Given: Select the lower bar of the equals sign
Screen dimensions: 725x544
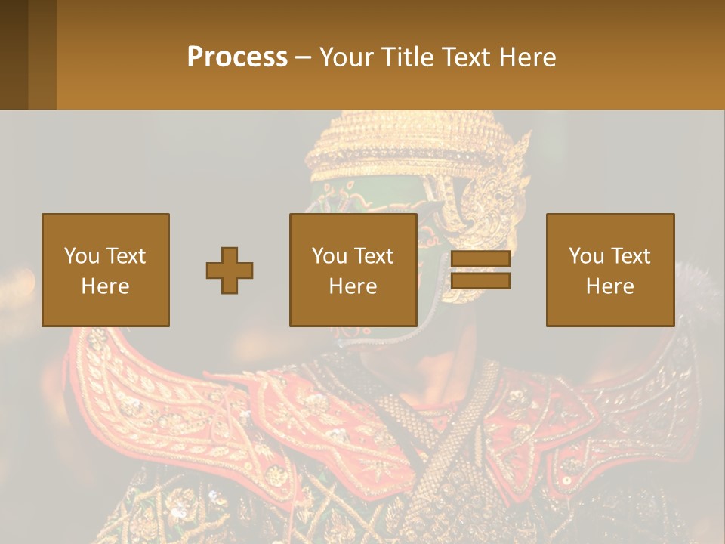Looking at the screenshot, I should 480,281.
